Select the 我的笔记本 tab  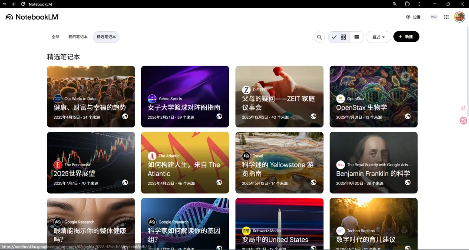(78, 37)
